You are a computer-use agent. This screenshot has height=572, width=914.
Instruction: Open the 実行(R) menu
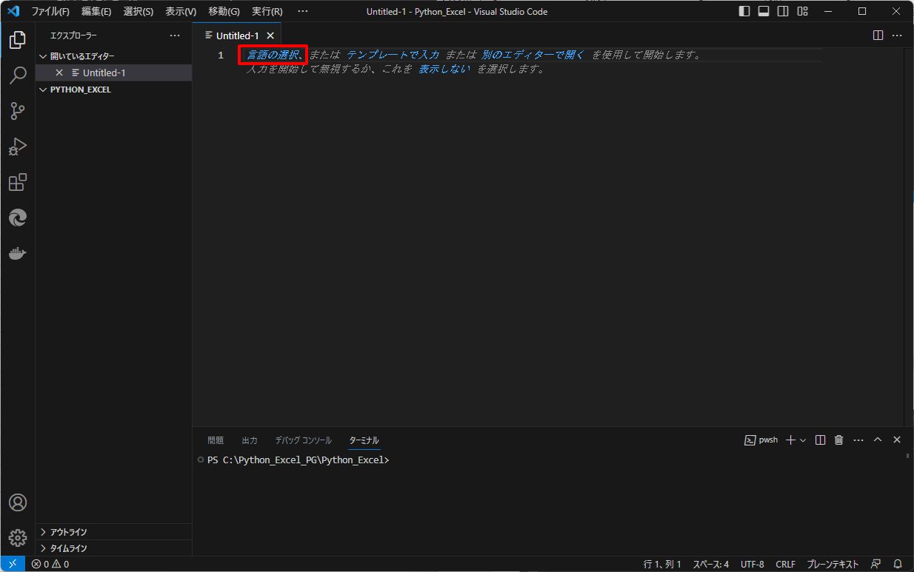(267, 11)
